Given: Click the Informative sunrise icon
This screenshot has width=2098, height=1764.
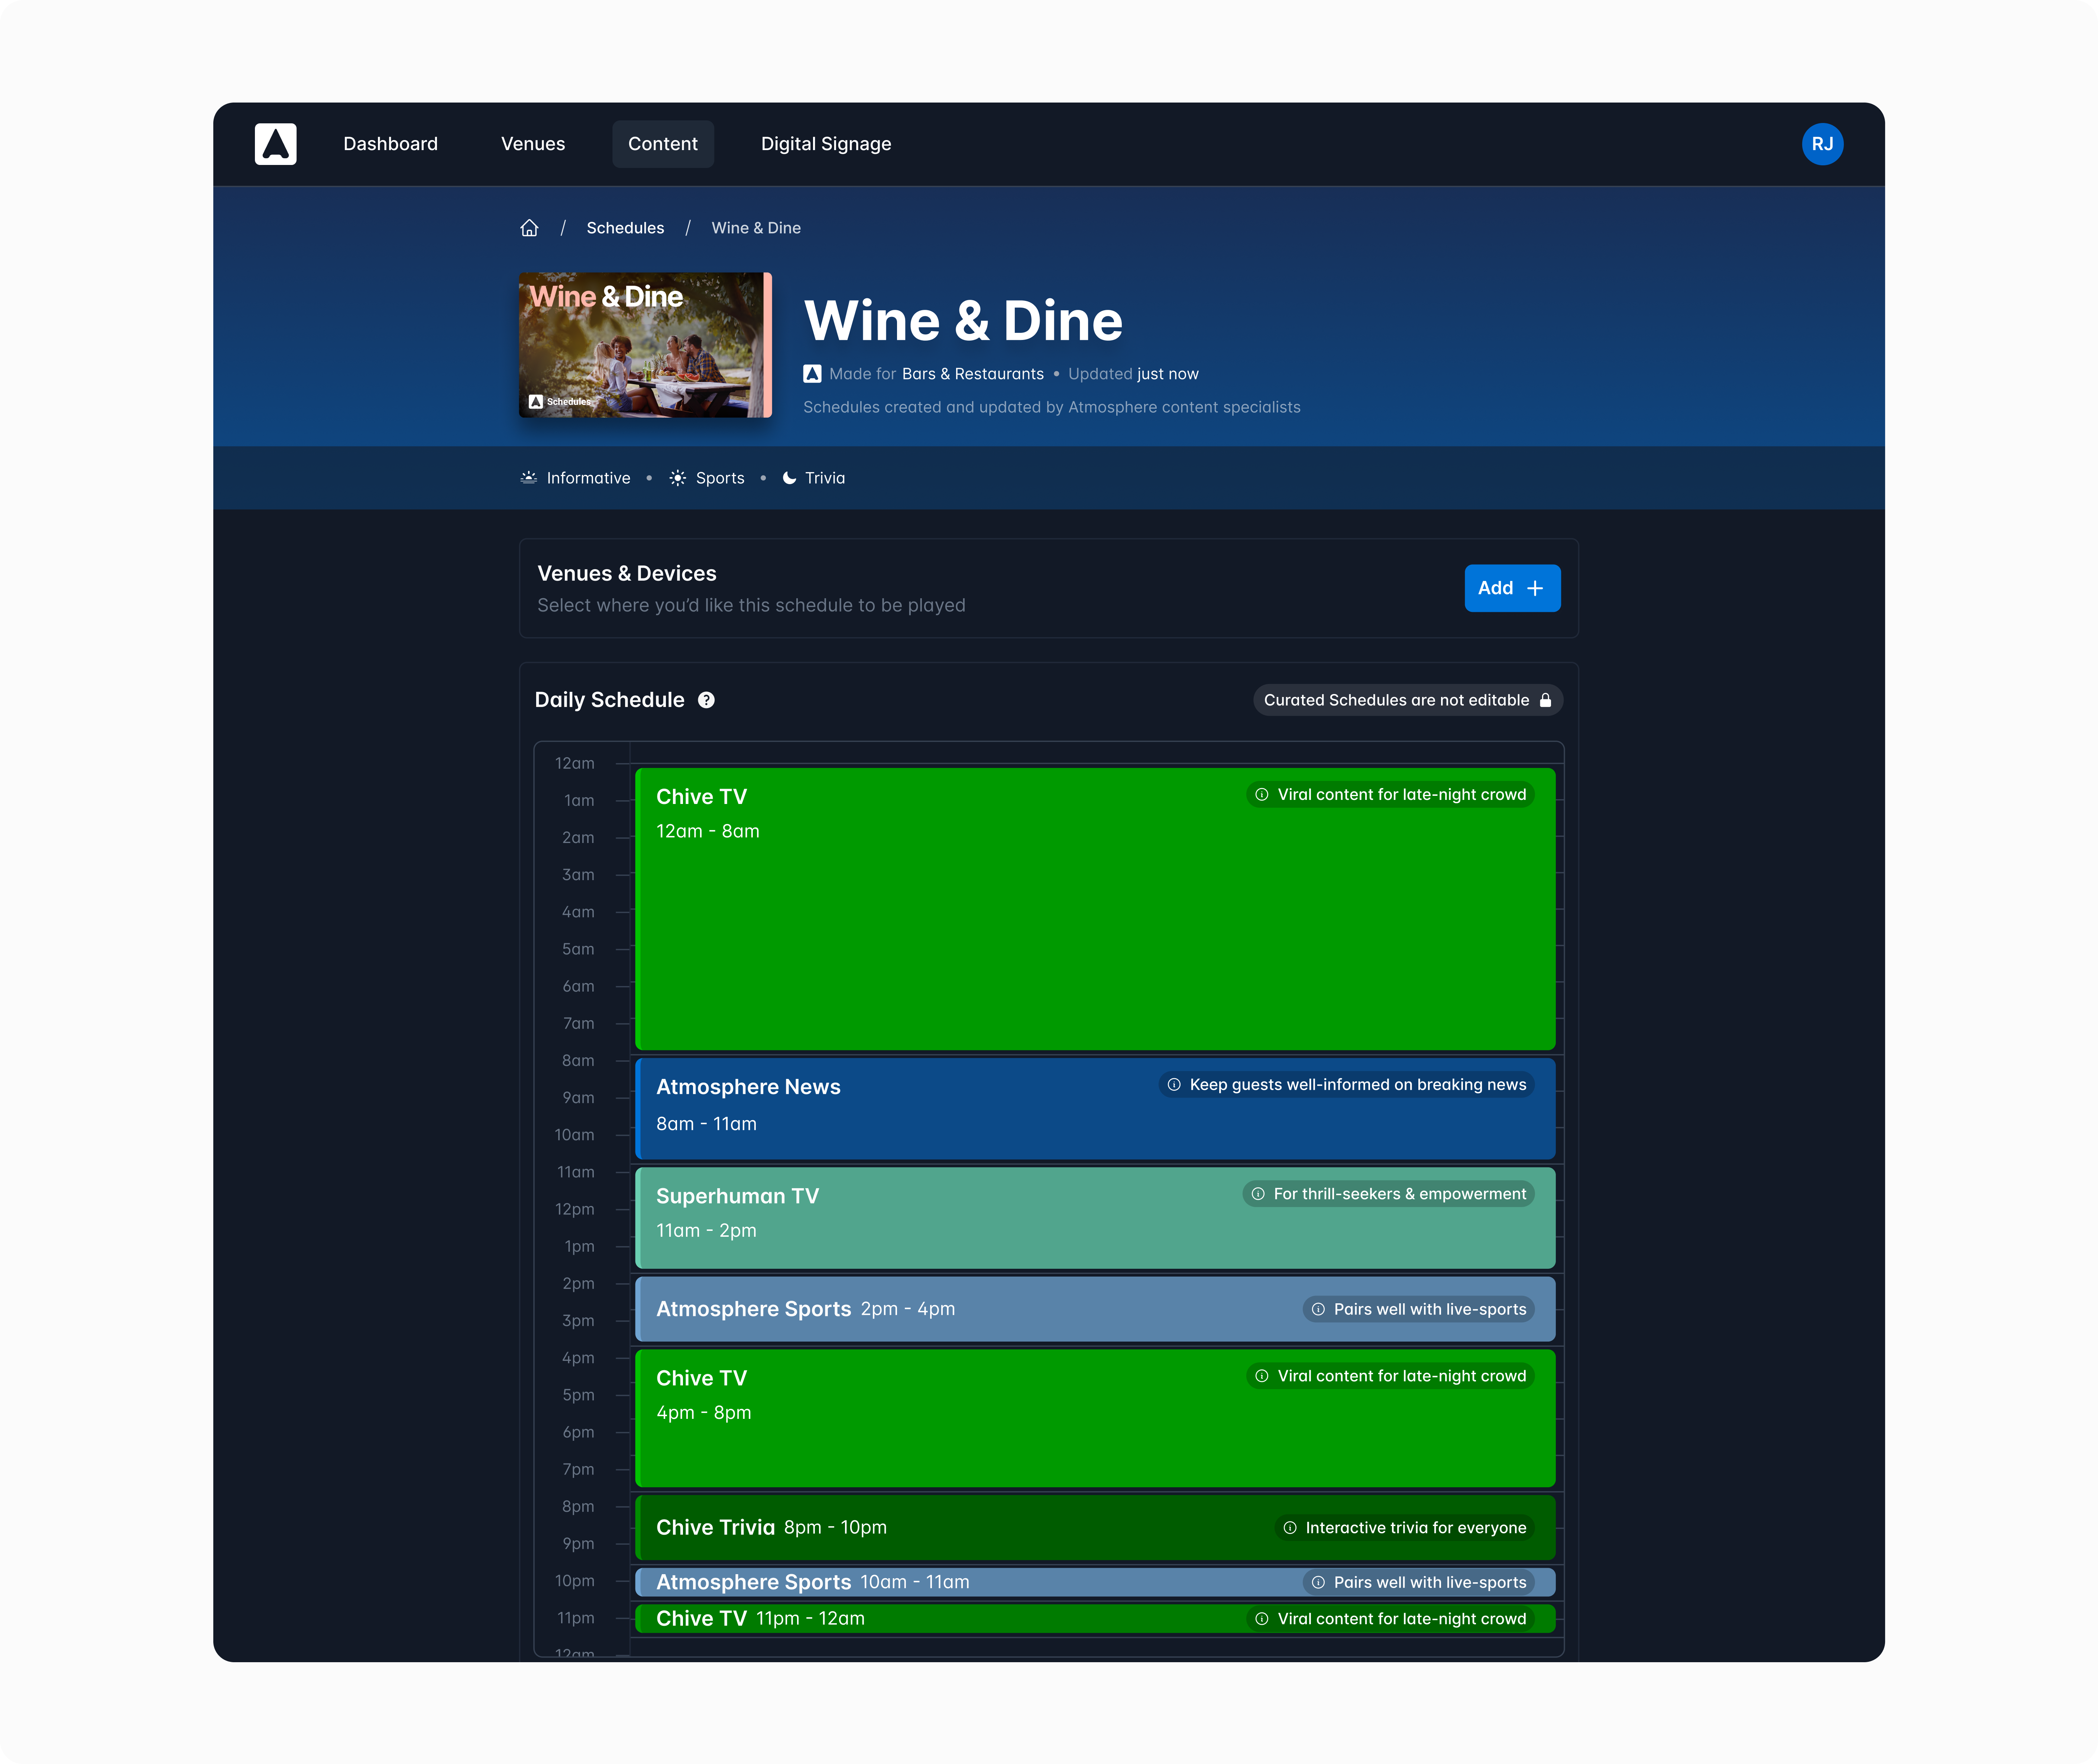Looking at the screenshot, I should click(x=529, y=478).
